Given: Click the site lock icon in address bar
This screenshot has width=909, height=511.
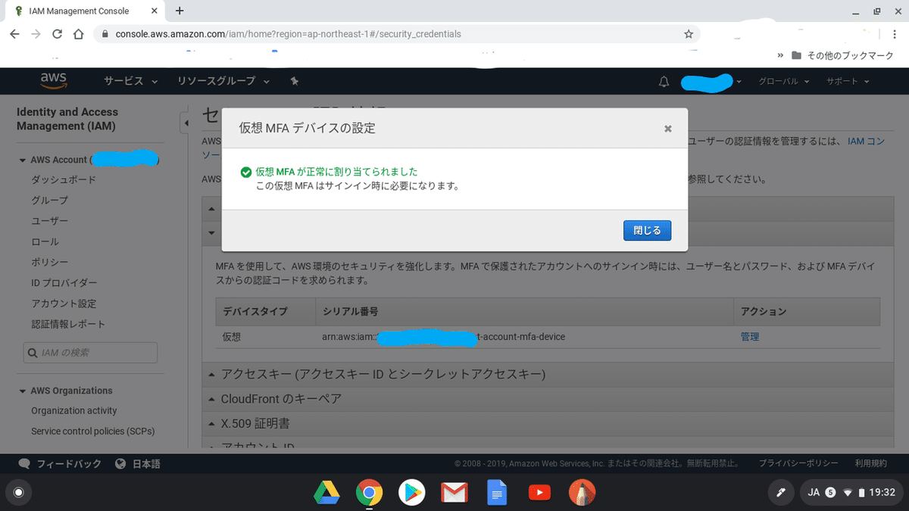Looking at the screenshot, I should tap(105, 34).
